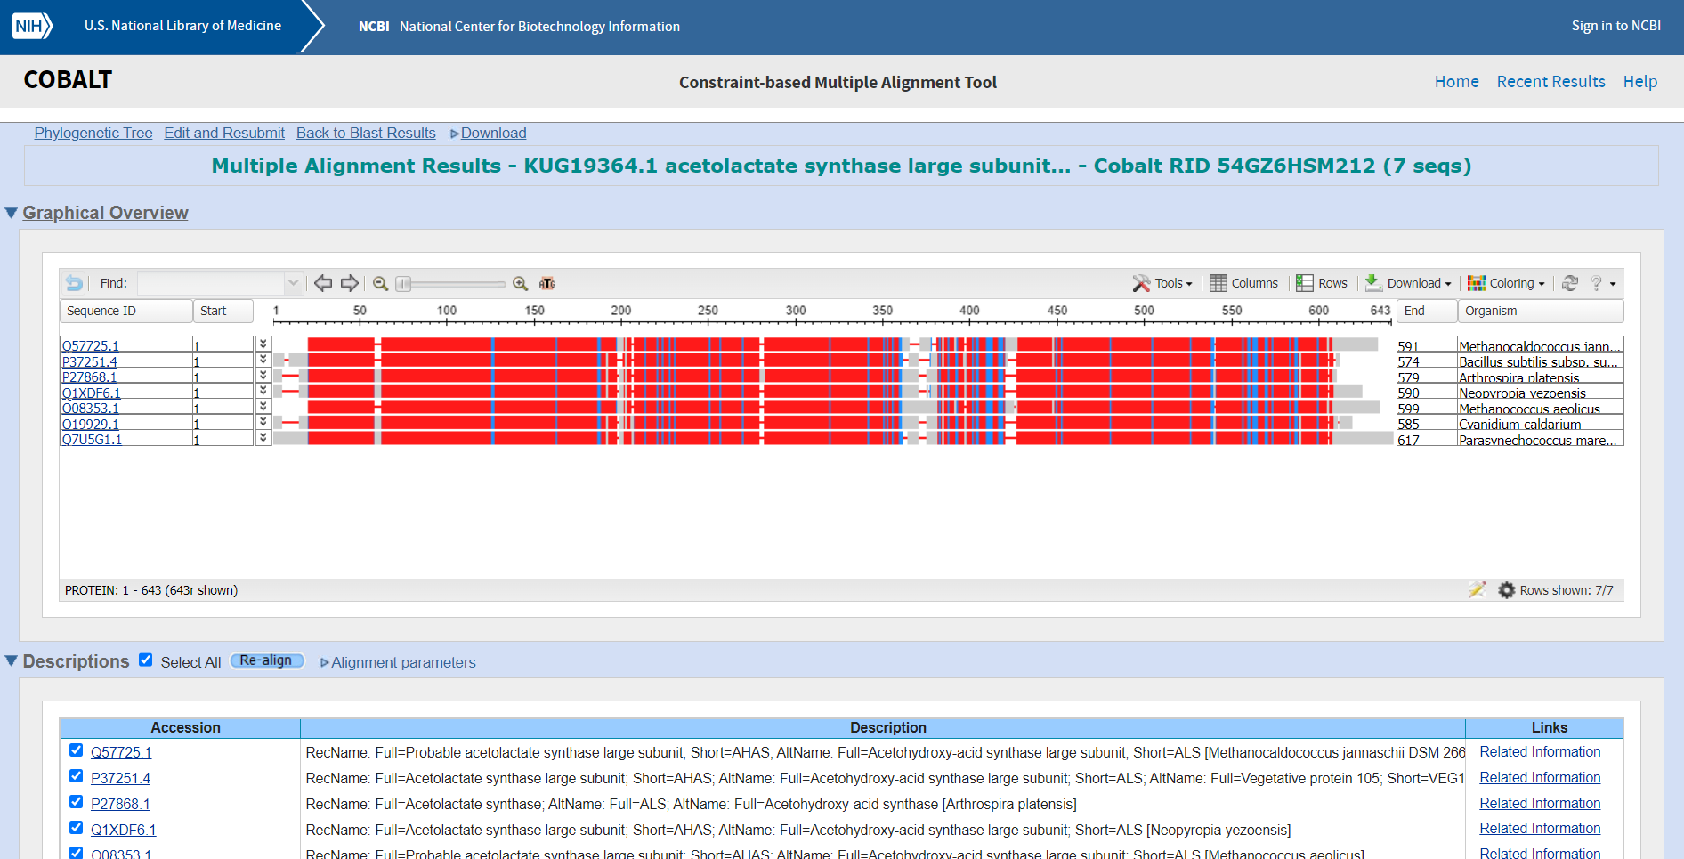Open the Coloring menu
This screenshot has height=859, width=1684.
(1506, 283)
